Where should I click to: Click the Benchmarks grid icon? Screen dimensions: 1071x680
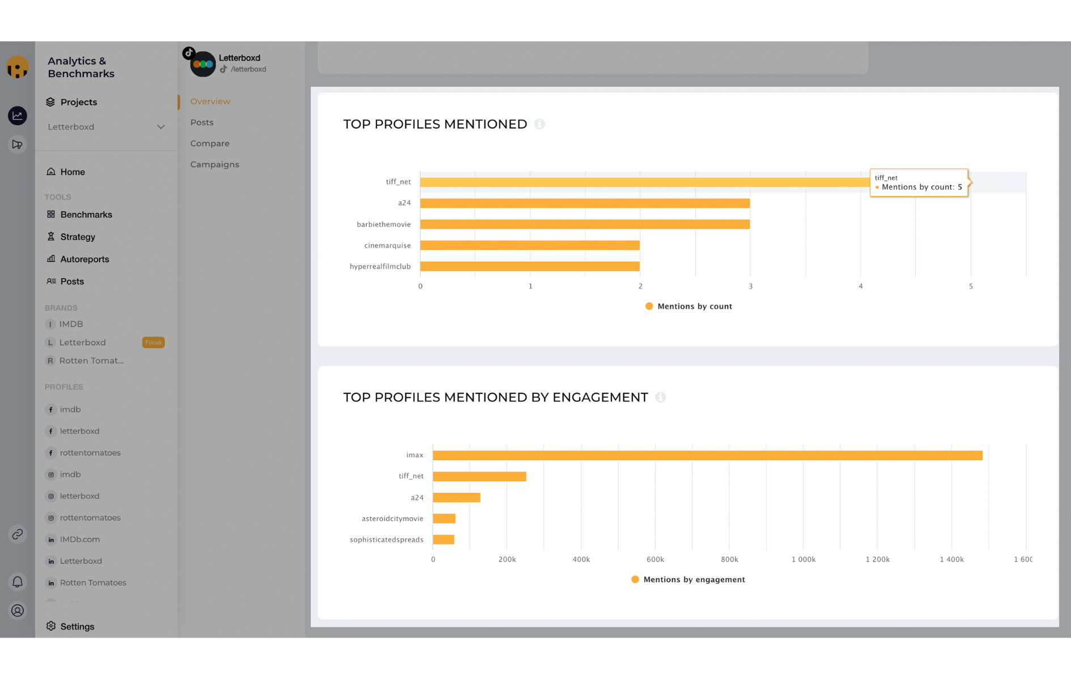51,214
